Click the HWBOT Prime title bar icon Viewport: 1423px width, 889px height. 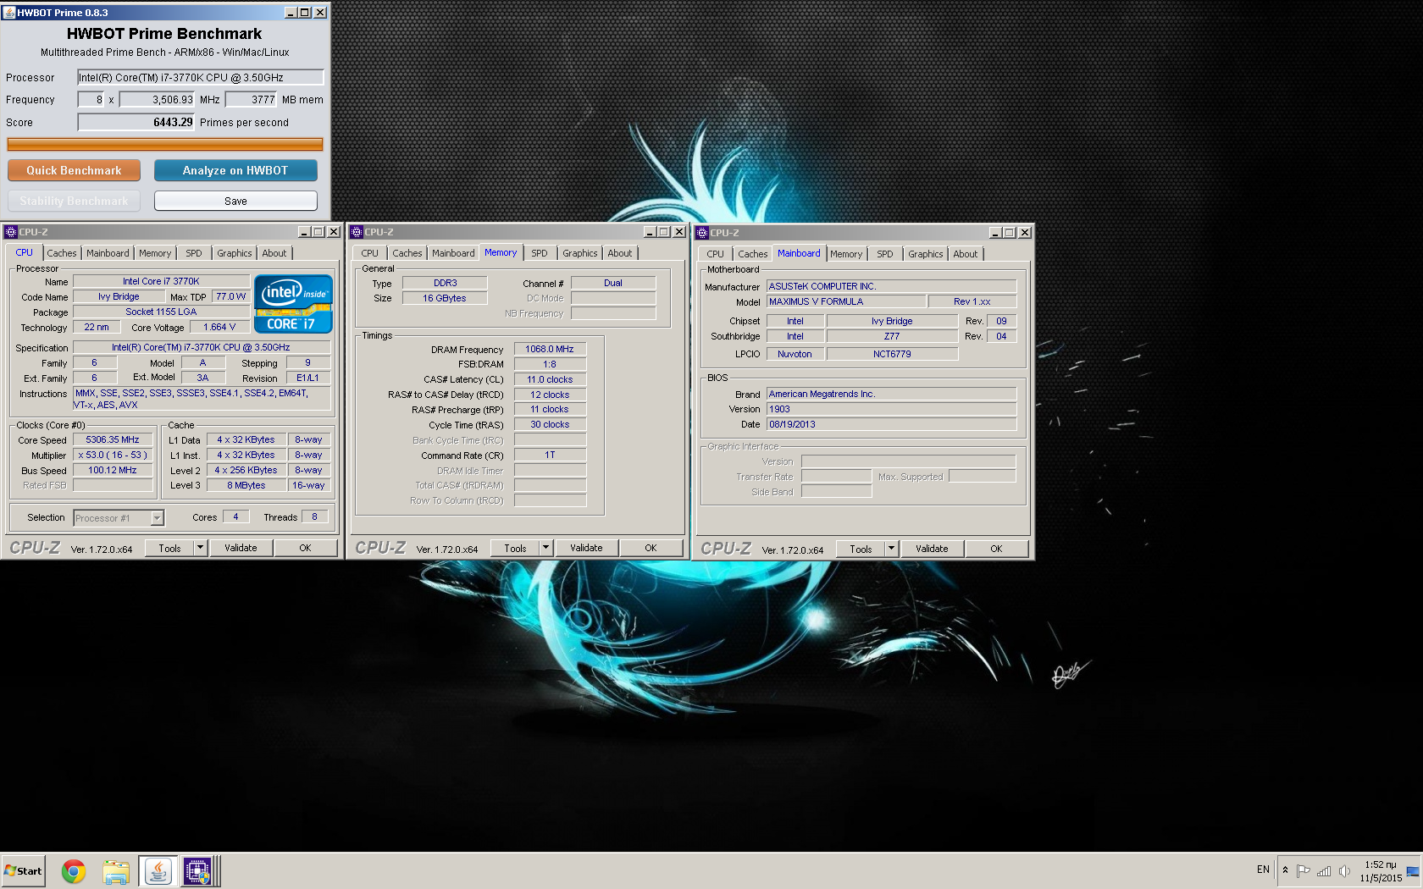[10, 13]
